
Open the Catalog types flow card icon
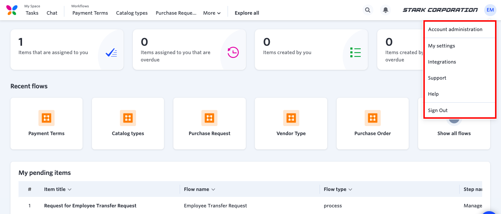click(128, 118)
